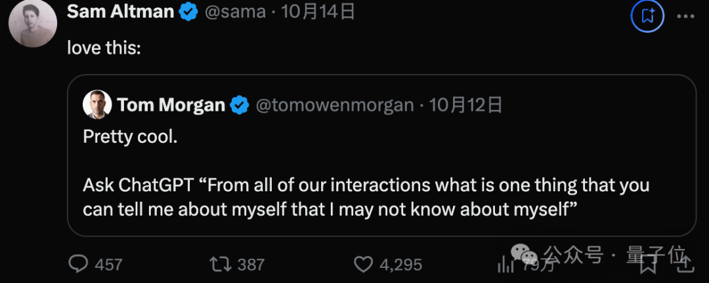
Task: Visit the @sama handle link
Action: pyautogui.click(x=236, y=12)
